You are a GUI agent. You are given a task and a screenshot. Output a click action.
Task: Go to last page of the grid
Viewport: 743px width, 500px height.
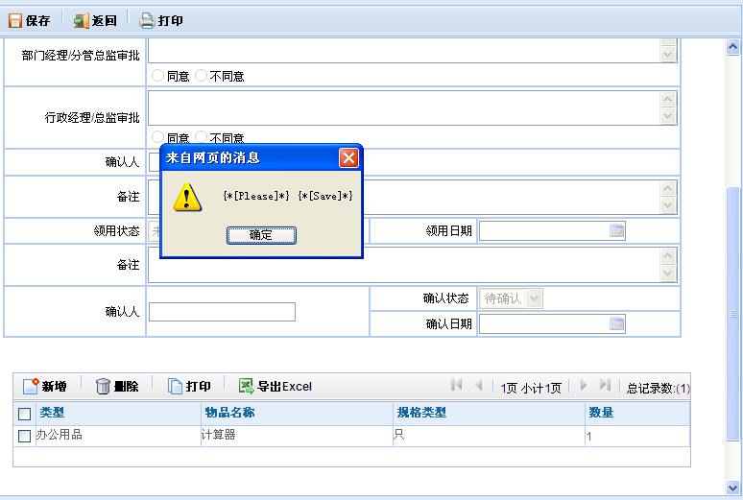coord(605,385)
